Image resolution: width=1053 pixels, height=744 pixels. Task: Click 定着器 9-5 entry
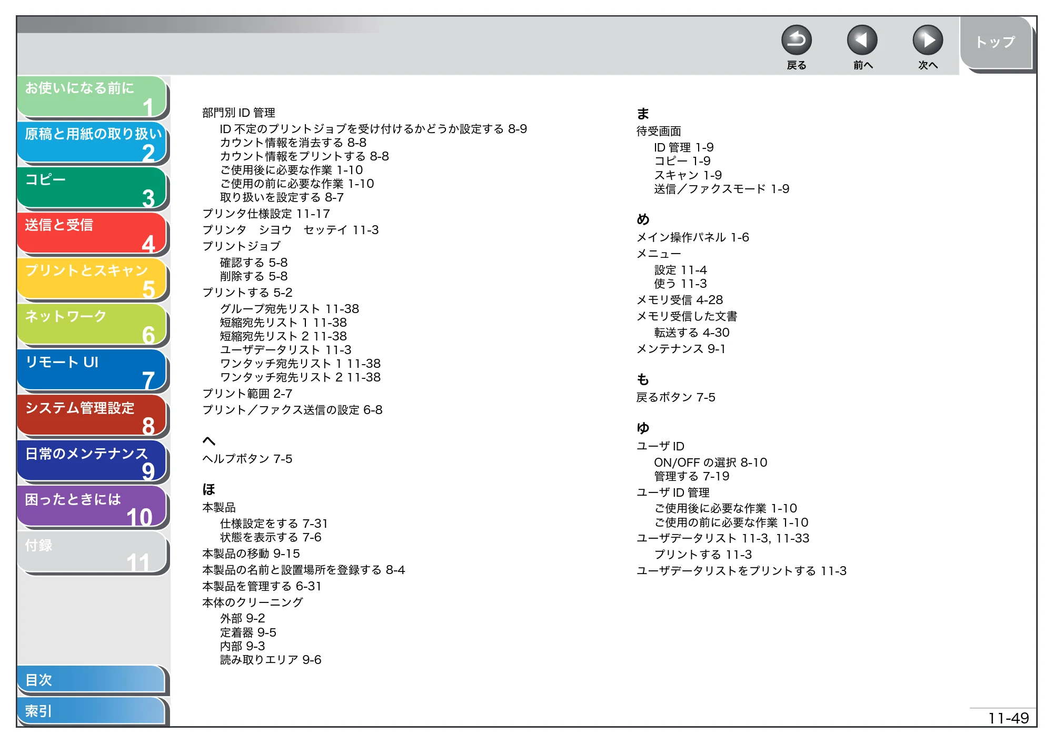248,632
